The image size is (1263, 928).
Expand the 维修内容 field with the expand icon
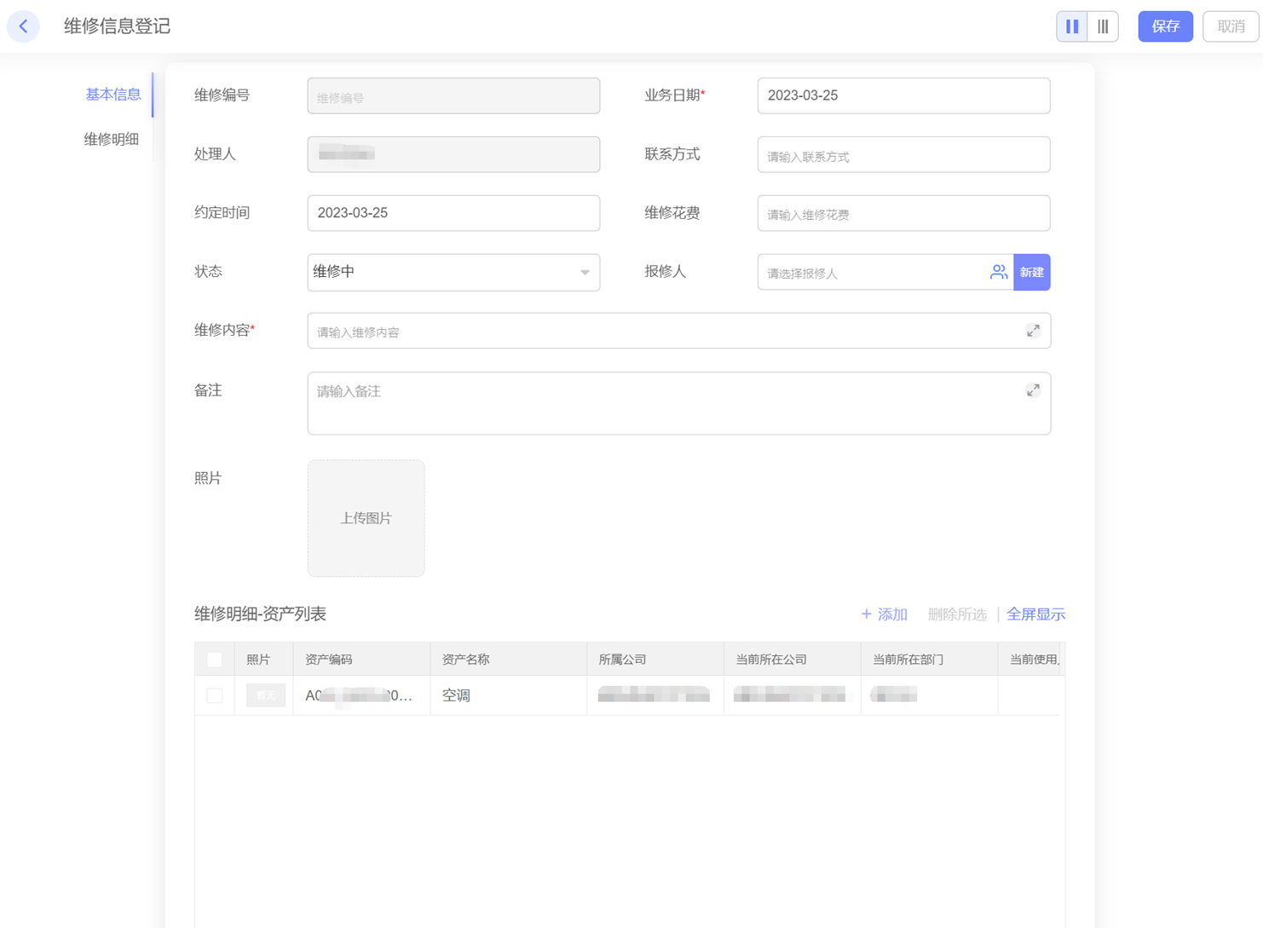(1033, 331)
